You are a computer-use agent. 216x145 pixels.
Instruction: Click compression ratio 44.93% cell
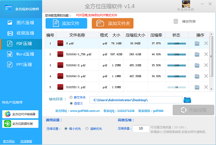[156, 54]
